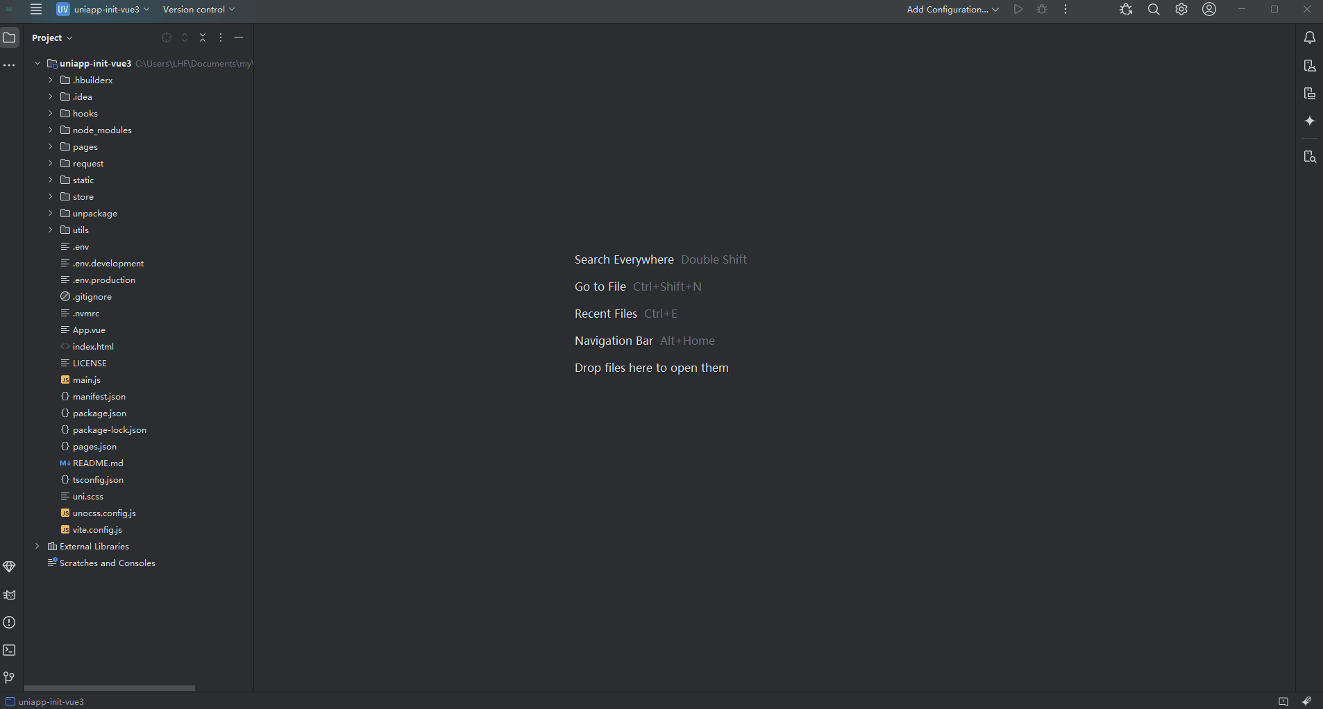
Task: Collapse all in Project panel
Action: click(203, 37)
